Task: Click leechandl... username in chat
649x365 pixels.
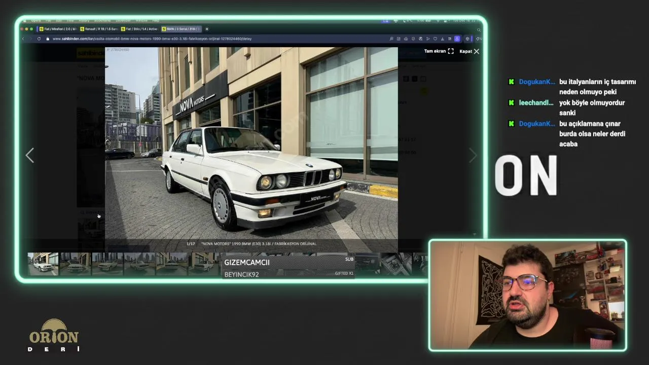Action: tap(536, 103)
